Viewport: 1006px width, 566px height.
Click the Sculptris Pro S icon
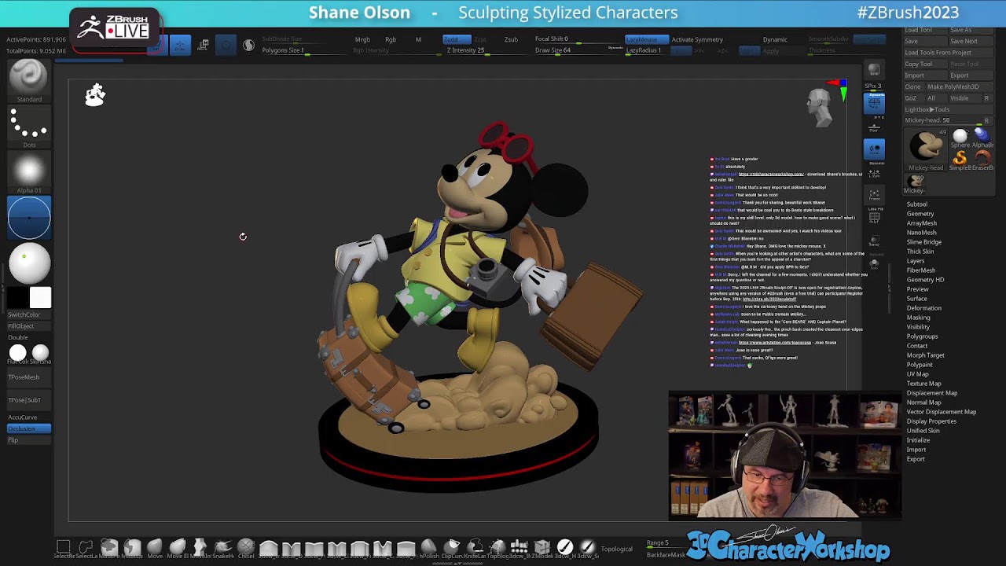click(248, 45)
